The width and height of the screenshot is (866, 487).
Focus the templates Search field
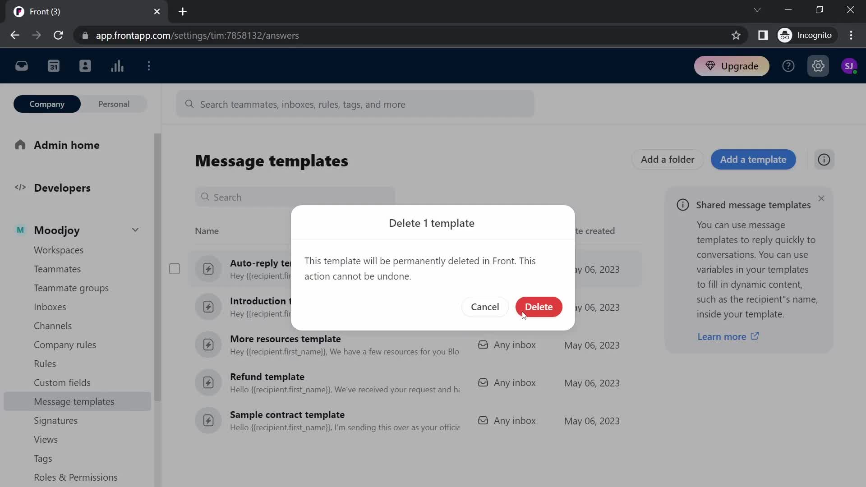pos(295,197)
